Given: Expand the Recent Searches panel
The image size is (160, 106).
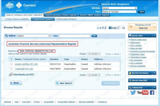Looking at the screenshot, I should (154, 80).
